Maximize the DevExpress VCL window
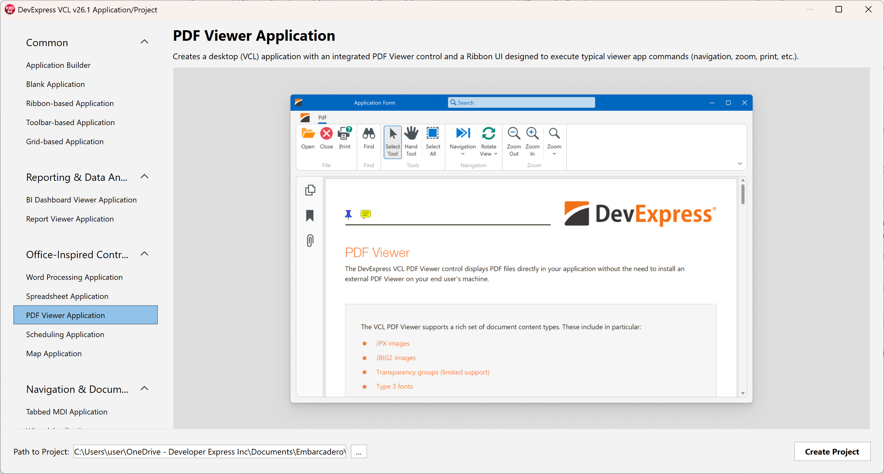The height and width of the screenshot is (474, 884). 839,9
